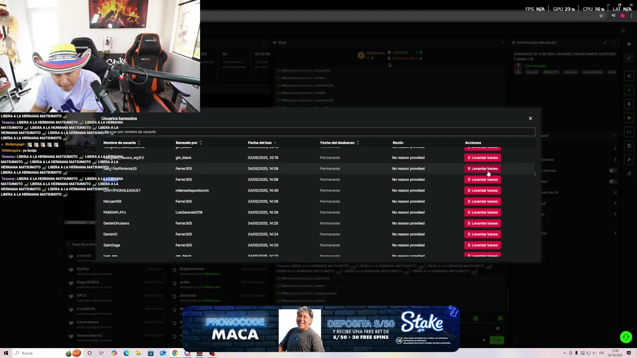Close the Usuarios baneados dialog
Viewport: 637px width, 358px height.
pos(530,118)
